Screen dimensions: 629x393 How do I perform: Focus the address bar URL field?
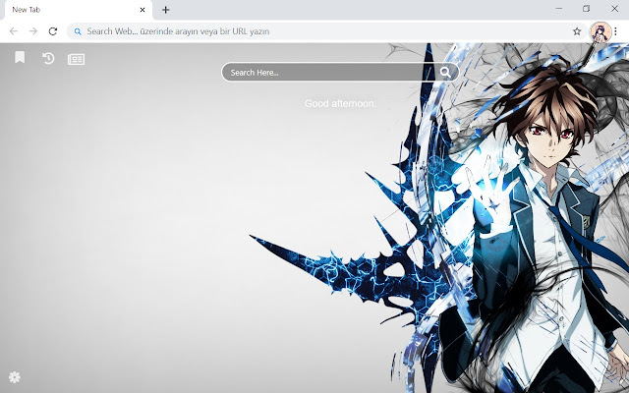pos(325,31)
